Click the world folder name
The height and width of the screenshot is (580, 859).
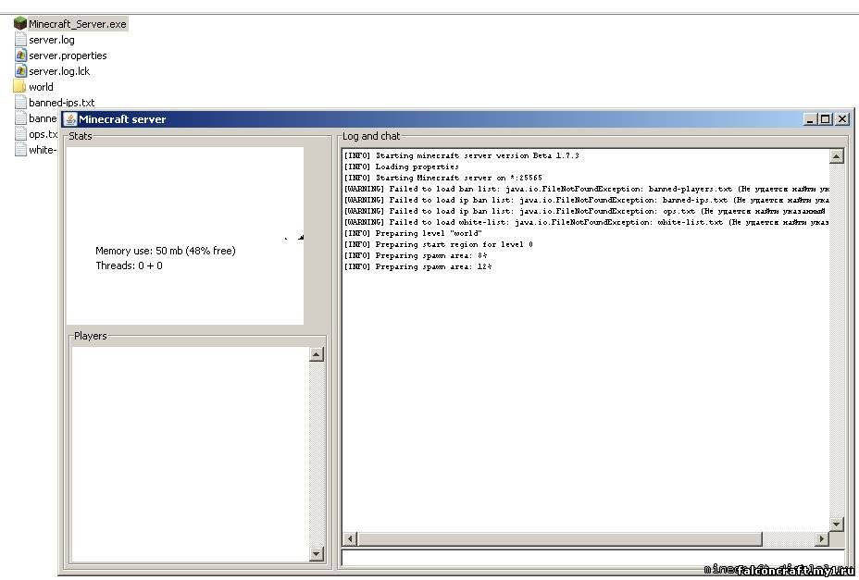click(41, 86)
